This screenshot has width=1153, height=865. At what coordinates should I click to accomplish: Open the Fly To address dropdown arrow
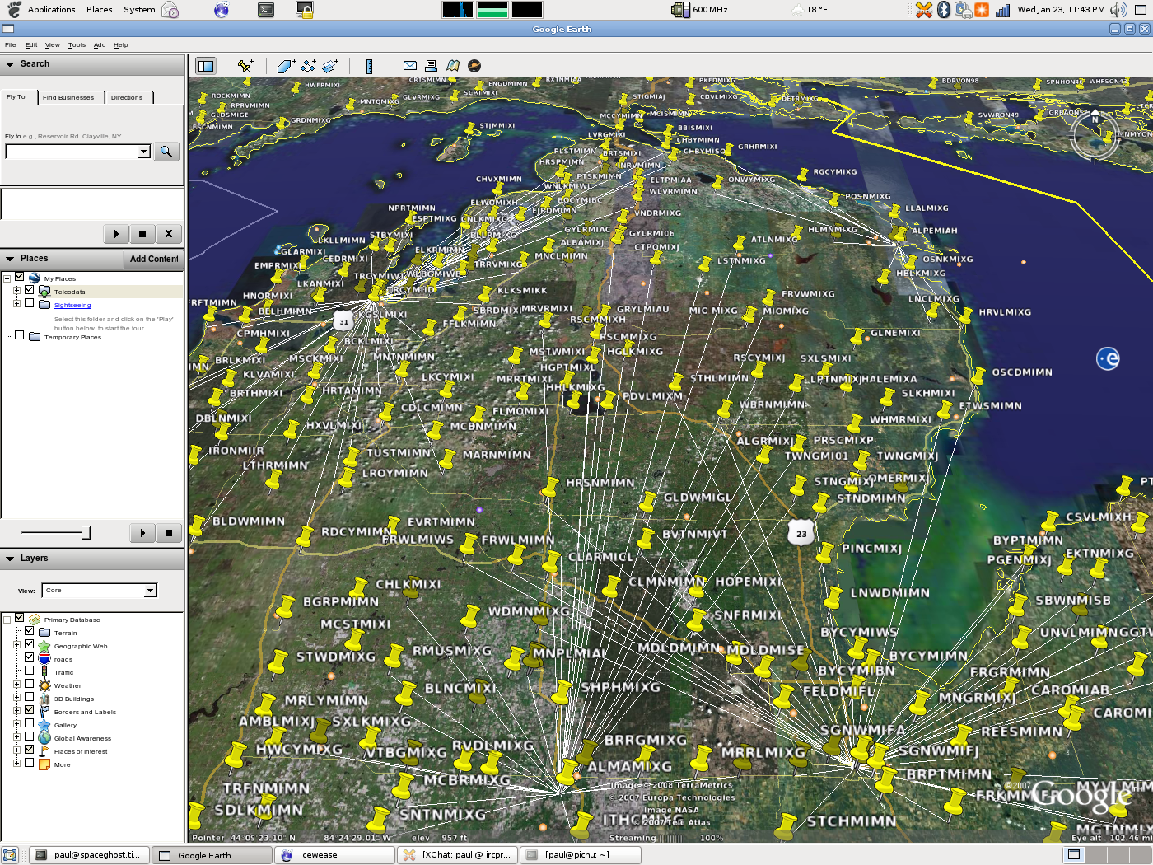tap(144, 152)
